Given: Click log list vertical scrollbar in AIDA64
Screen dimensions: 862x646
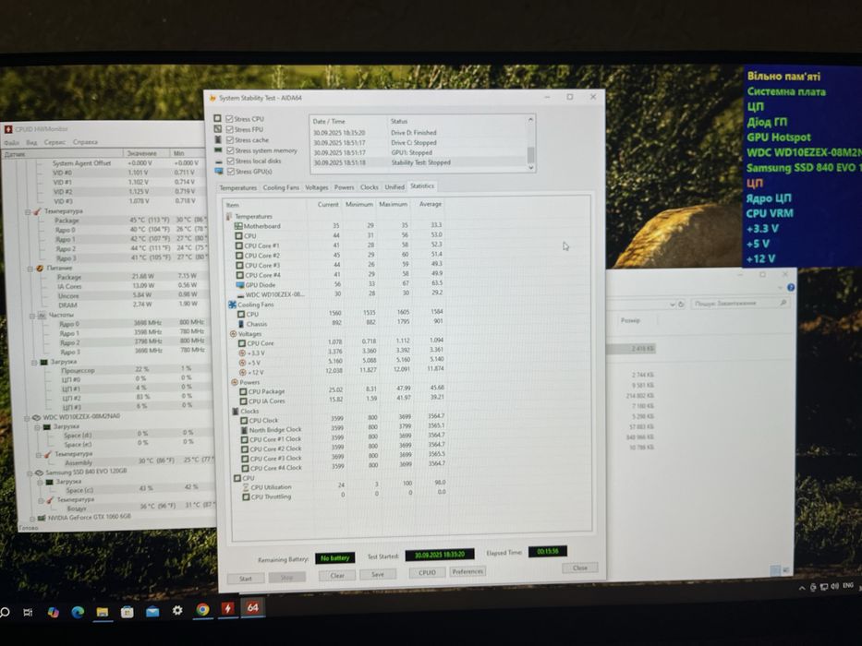Looking at the screenshot, I should pyautogui.click(x=530, y=143).
